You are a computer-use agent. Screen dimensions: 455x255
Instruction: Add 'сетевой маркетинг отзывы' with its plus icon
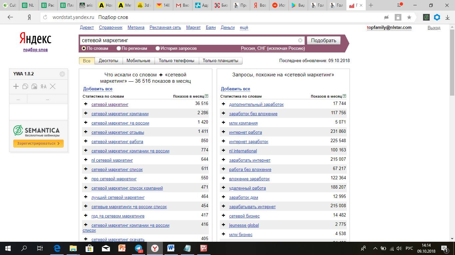86,132
